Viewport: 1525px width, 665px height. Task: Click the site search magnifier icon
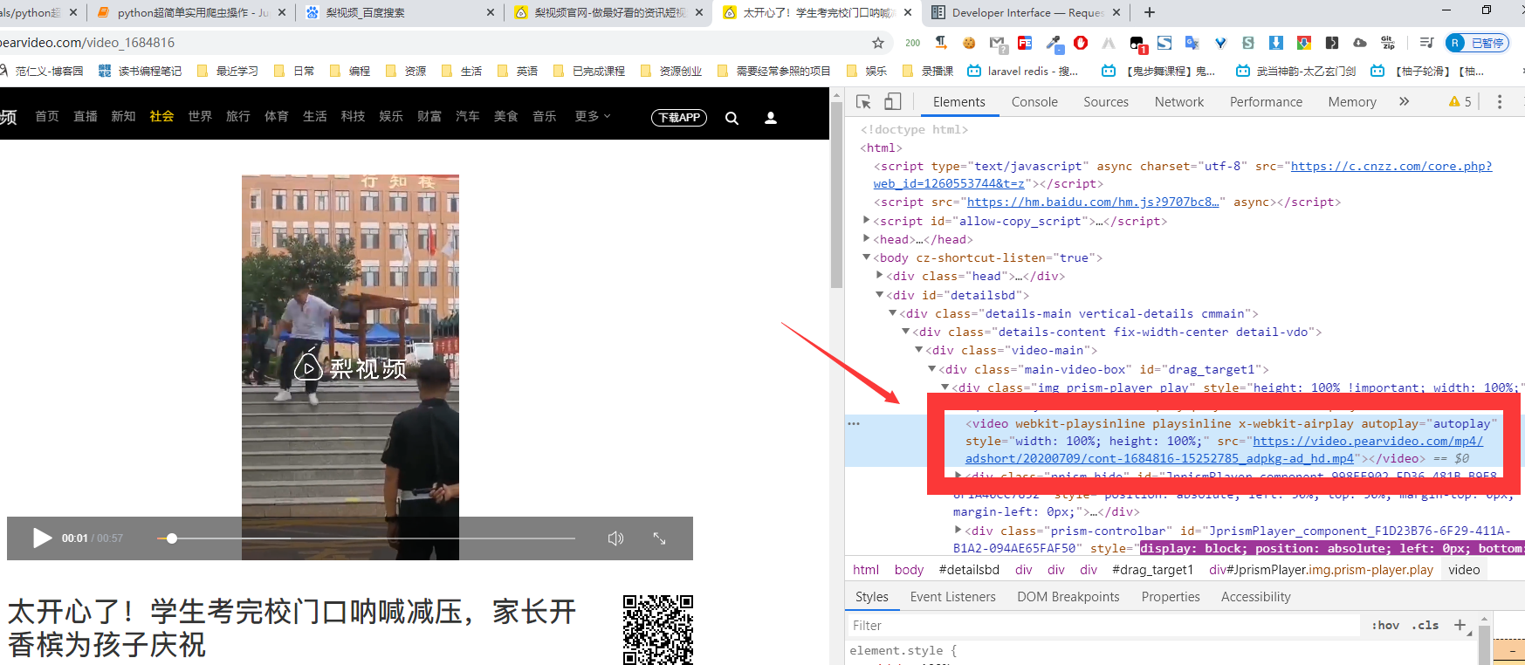tap(732, 118)
